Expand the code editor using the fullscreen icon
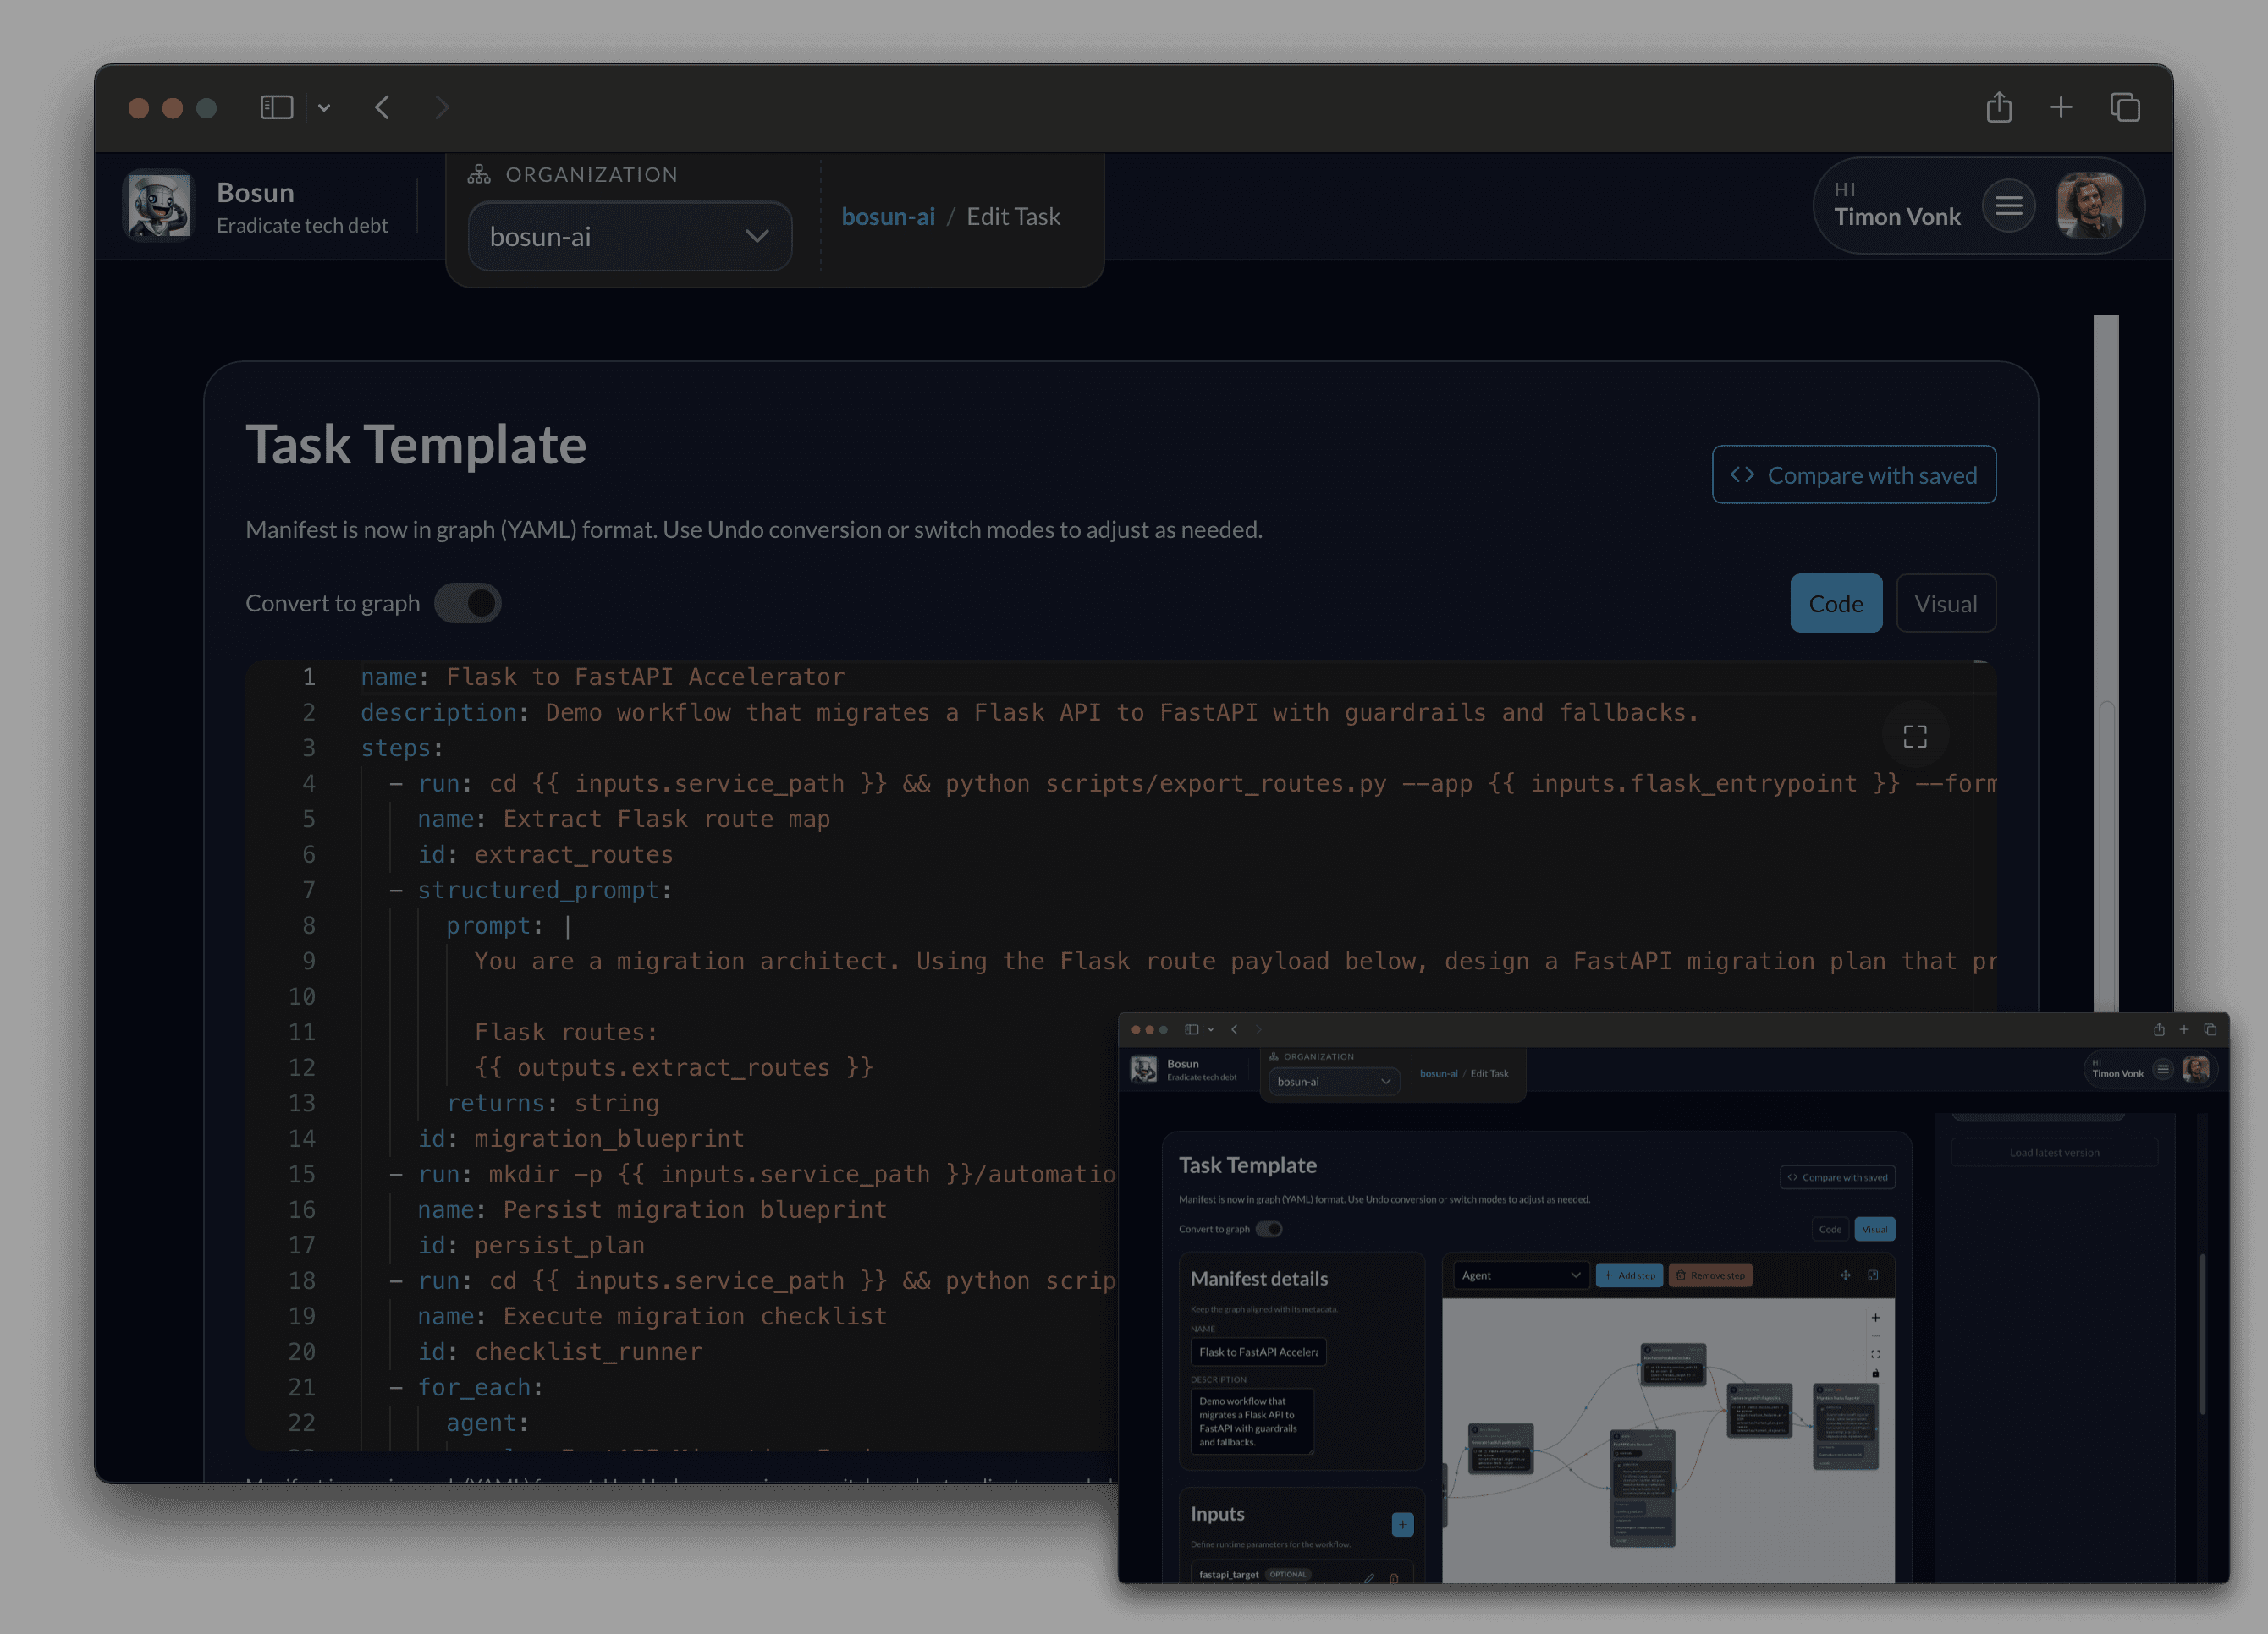 [x=1914, y=737]
